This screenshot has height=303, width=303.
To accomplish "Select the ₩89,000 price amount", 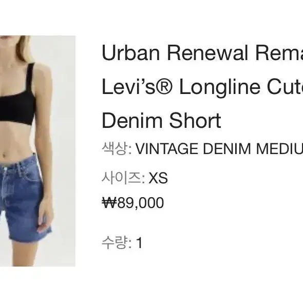I will click(x=133, y=203).
